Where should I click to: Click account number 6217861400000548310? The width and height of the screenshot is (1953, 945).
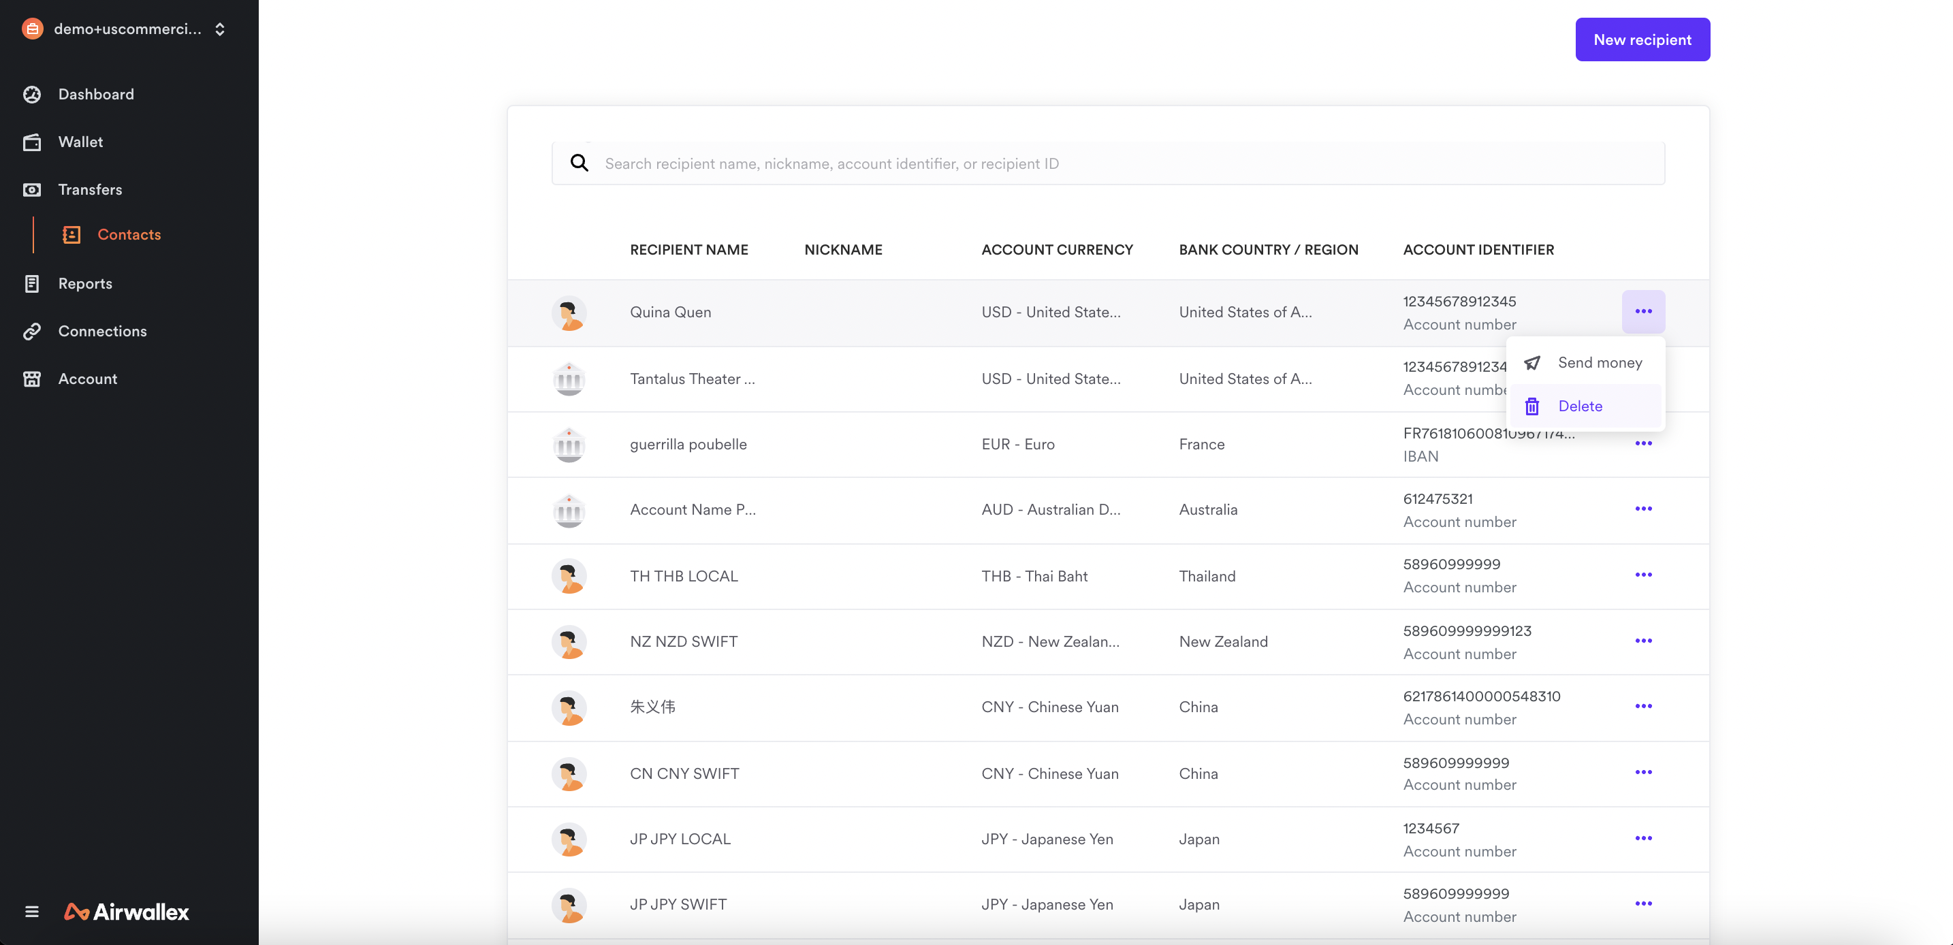[x=1481, y=696]
